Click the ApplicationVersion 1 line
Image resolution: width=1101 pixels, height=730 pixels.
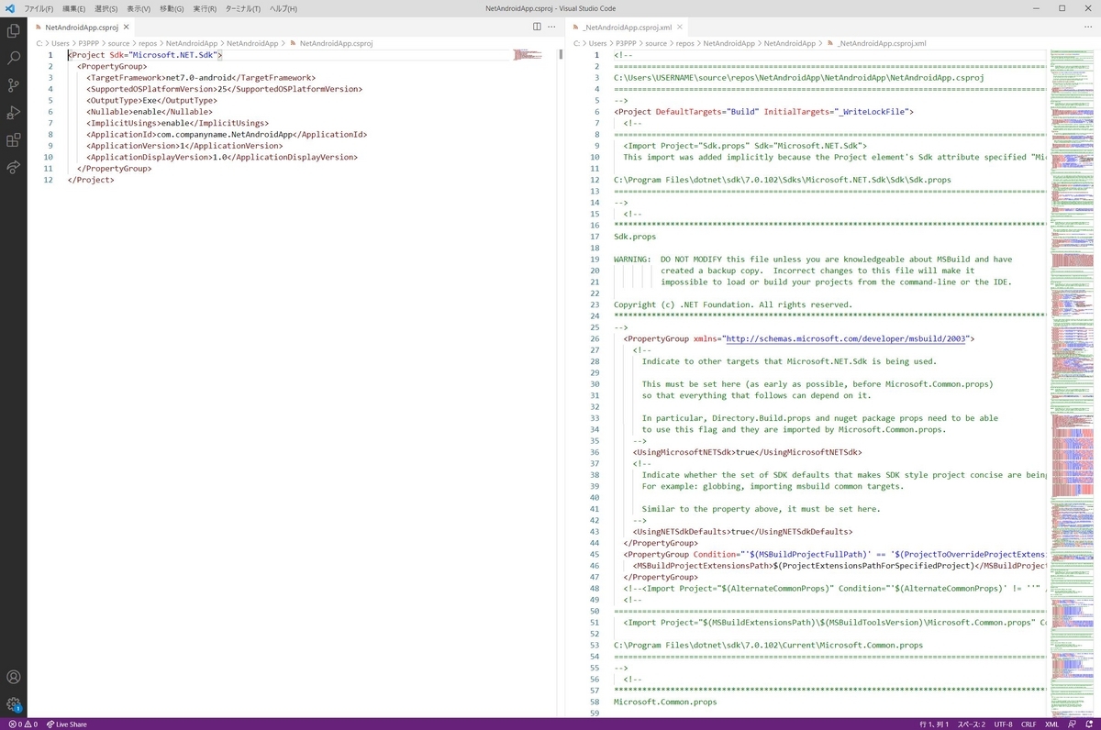click(x=184, y=146)
